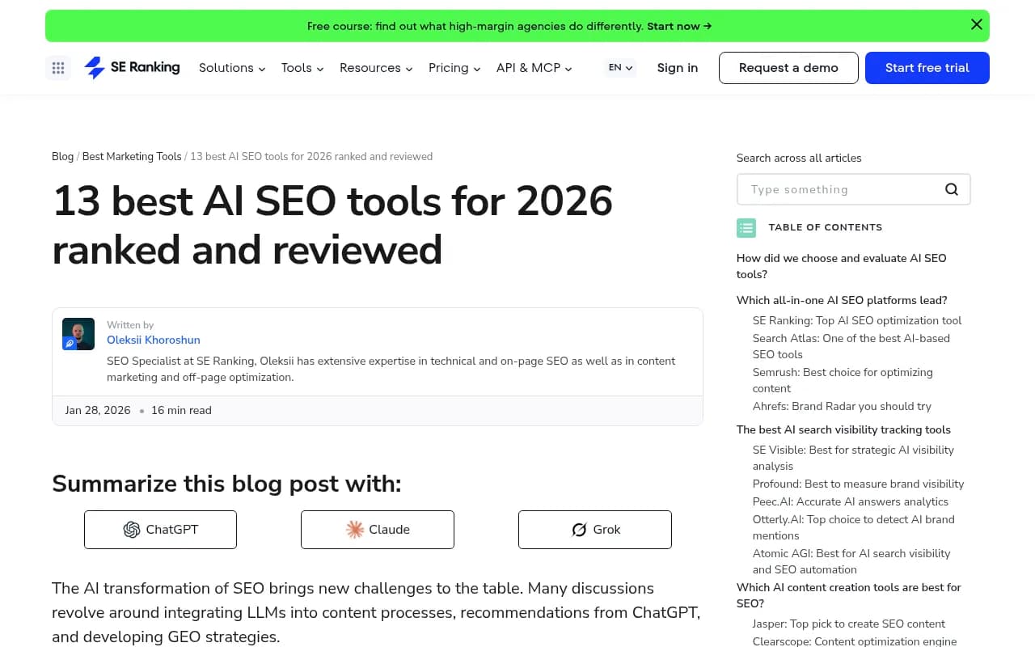Jump to 'The best AI search visibility tracking tools'
The image size is (1035, 647).
tap(843, 429)
